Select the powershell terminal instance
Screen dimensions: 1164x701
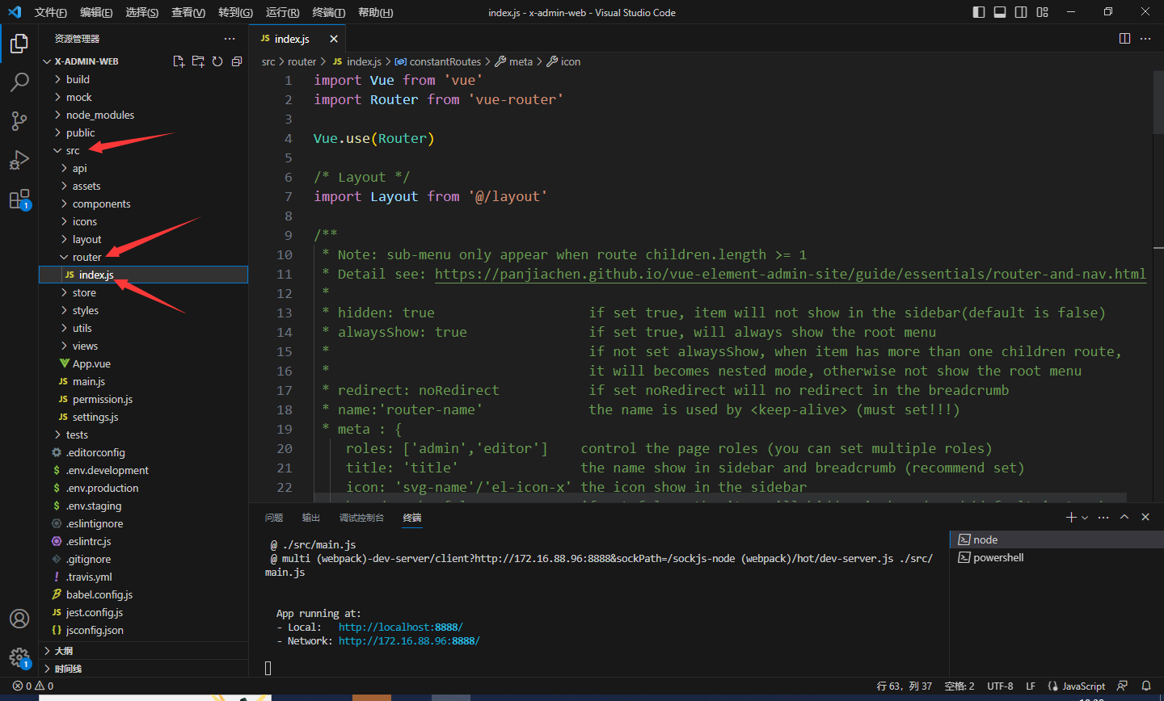coord(1056,557)
